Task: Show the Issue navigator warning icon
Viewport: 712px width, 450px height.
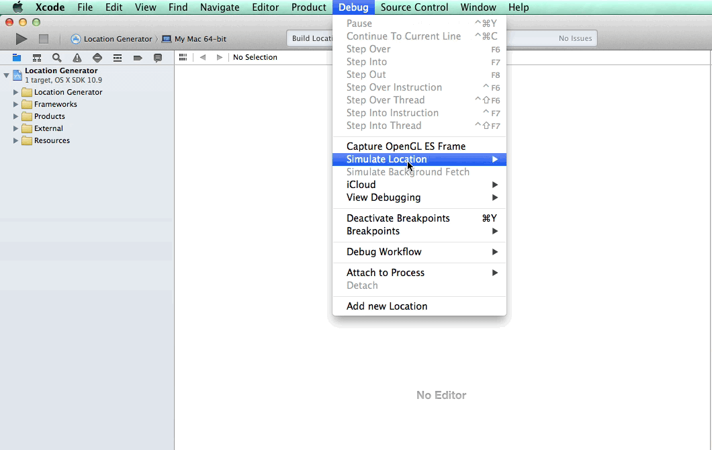Action: click(x=77, y=58)
